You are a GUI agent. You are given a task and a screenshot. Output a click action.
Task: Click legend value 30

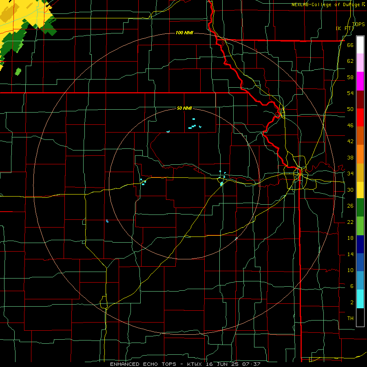(x=350, y=190)
